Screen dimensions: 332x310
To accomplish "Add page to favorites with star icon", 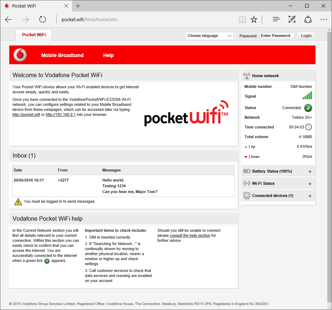I will [x=254, y=19].
